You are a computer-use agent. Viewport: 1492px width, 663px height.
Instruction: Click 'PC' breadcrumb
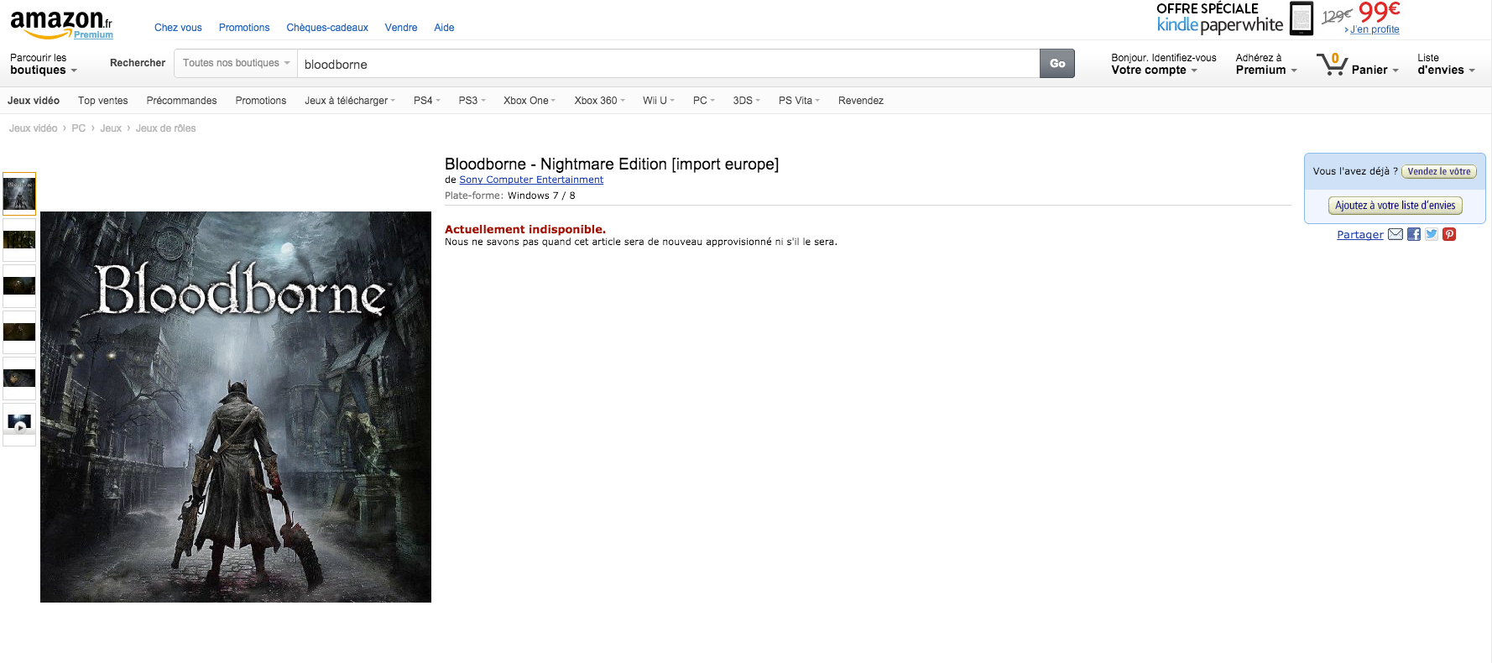pyautogui.click(x=79, y=128)
